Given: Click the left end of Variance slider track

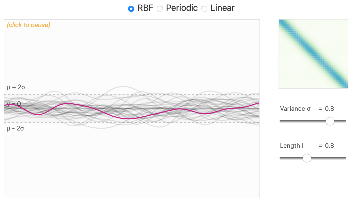Looking at the screenshot, I should pos(281,121).
